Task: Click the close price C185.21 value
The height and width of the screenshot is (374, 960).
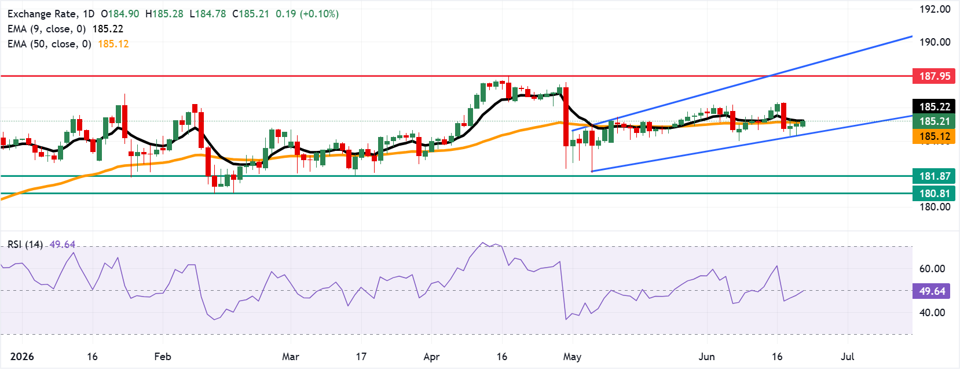Action: coord(251,13)
